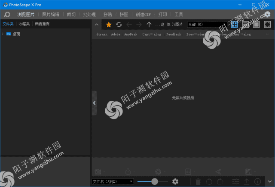
Task: Click the focal length info icon
Action: (x=219, y=171)
